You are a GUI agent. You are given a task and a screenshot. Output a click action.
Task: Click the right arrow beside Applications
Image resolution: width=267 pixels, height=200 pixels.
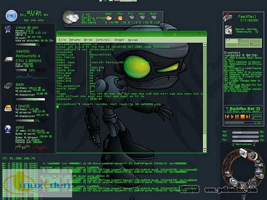point(255,145)
